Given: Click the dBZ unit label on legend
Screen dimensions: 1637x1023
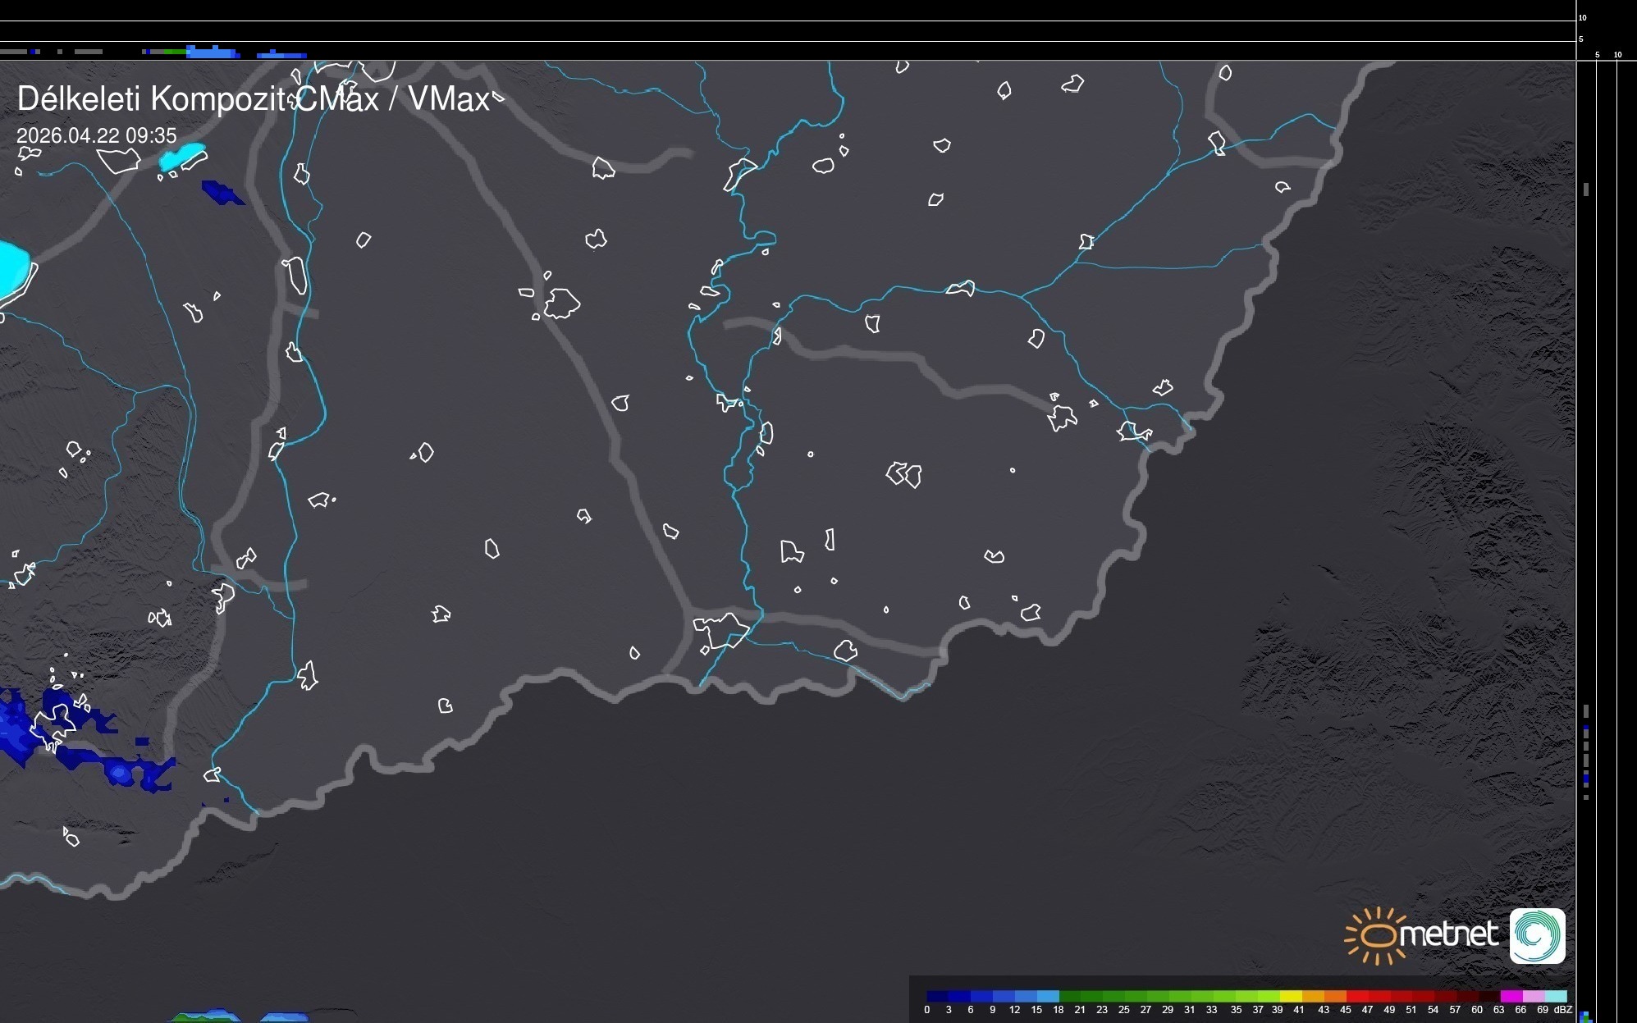Looking at the screenshot, I should point(1563,1010).
